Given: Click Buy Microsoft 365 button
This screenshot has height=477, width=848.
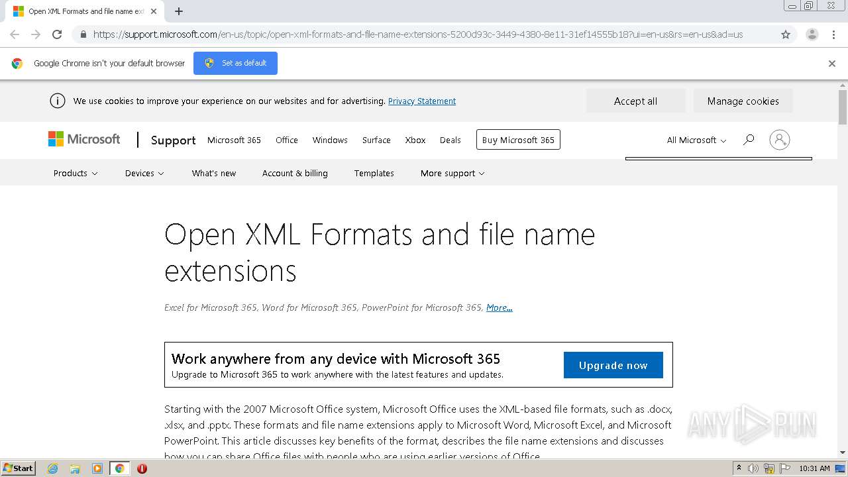Looking at the screenshot, I should [x=518, y=140].
